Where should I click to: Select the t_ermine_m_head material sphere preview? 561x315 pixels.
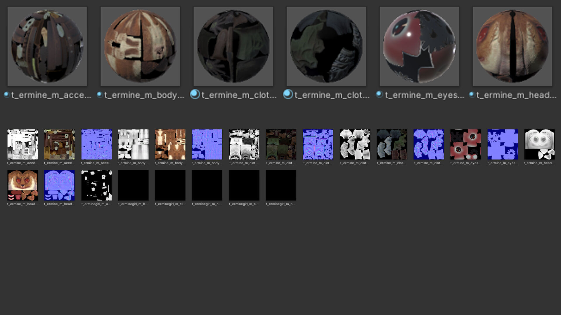click(x=512, y=46)
